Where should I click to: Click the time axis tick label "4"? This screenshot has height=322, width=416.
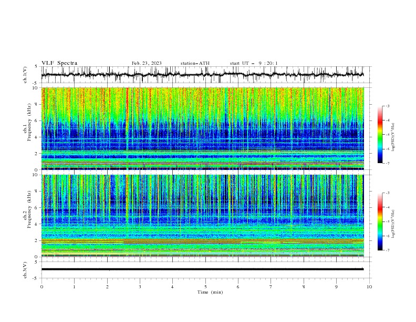coord(172,287)
